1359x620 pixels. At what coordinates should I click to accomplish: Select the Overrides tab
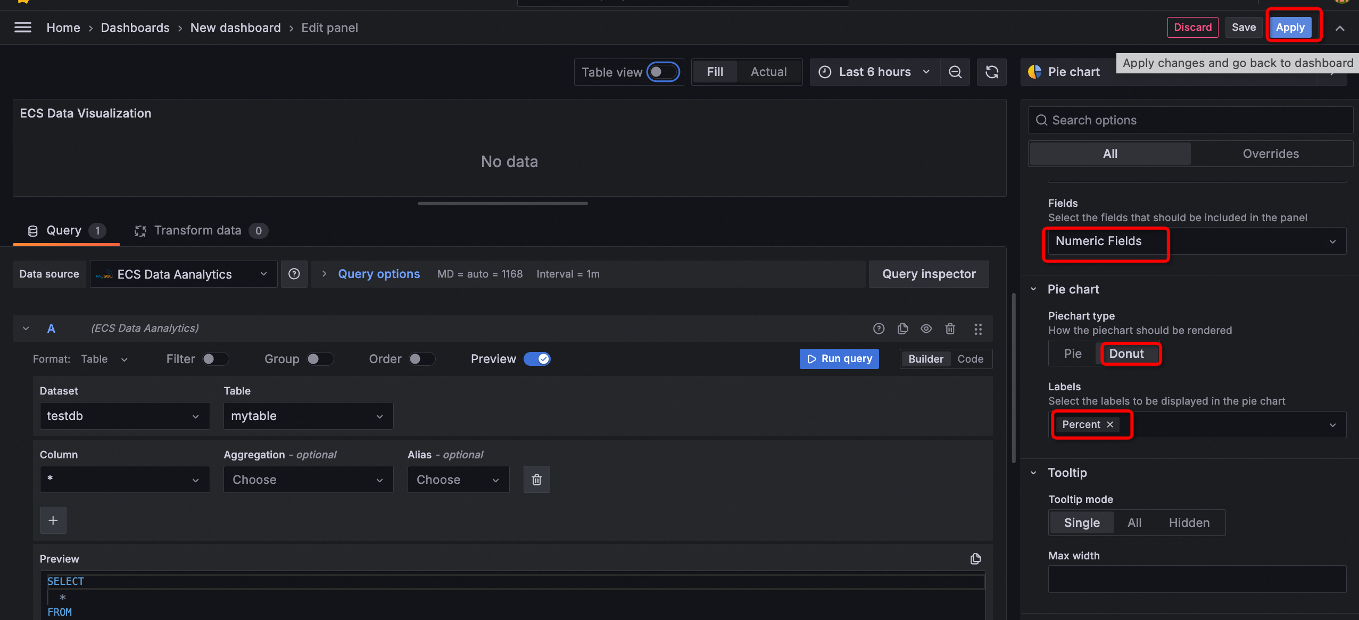1271,154
